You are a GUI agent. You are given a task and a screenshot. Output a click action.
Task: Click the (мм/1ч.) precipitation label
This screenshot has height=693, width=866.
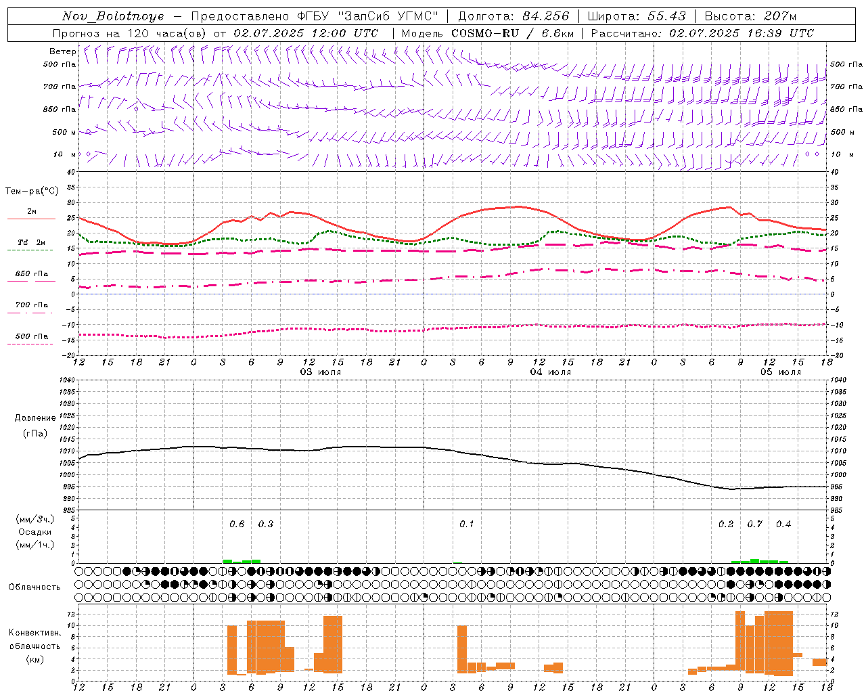click(x=35, y=545)
